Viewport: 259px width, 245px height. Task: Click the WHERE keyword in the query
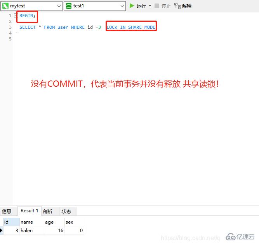tap(78, 27)
